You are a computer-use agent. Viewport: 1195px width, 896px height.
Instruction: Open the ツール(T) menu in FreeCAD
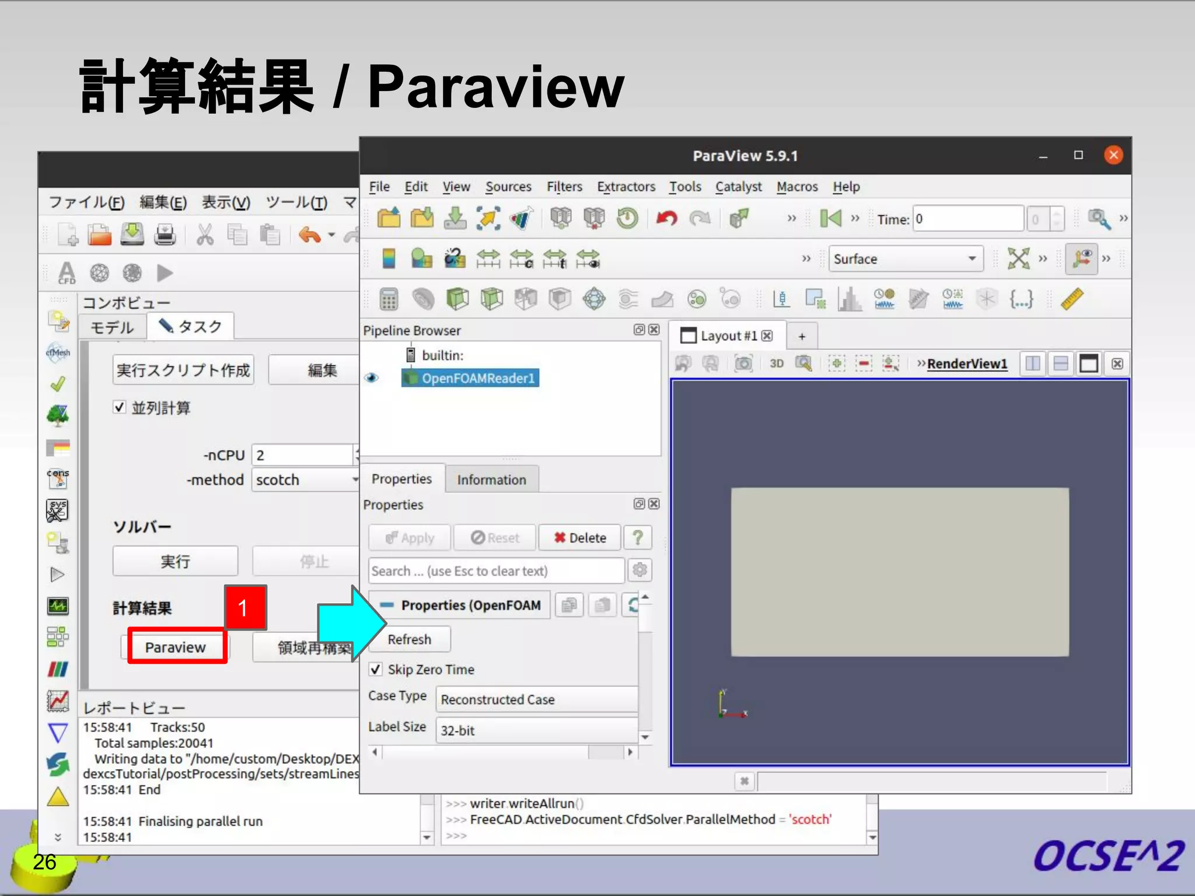(x=296, y=202)
